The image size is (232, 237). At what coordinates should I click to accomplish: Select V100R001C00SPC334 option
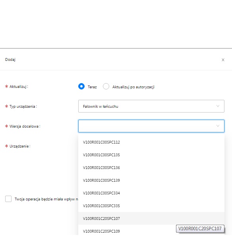pyautogui.click(x=151, y=193)
